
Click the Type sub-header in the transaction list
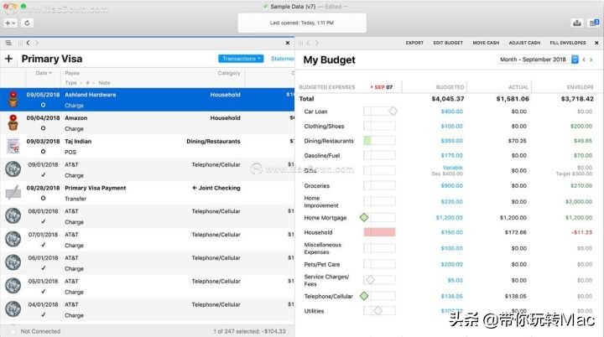click(70, 83)
